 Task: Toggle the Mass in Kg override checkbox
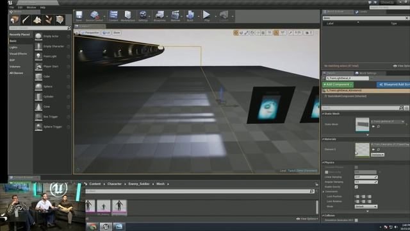[x=326, y=172]
